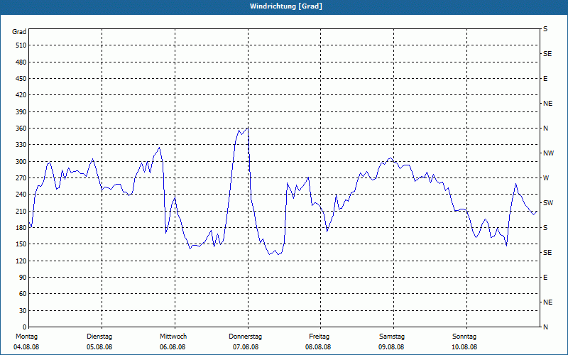Choose the 60 degree axis label
Screen dimensions: 568x355
click(23, 294)
